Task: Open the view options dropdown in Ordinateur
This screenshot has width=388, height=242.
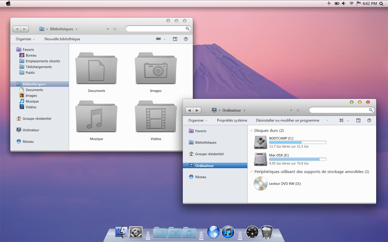Action: click(348, 121)
